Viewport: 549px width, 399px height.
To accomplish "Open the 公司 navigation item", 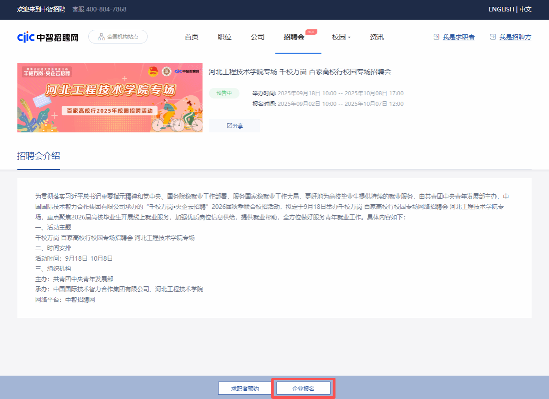I will [258, 37].
